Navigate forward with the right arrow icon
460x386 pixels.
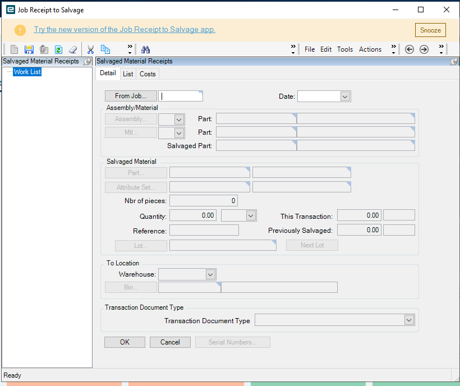point(424,49)
